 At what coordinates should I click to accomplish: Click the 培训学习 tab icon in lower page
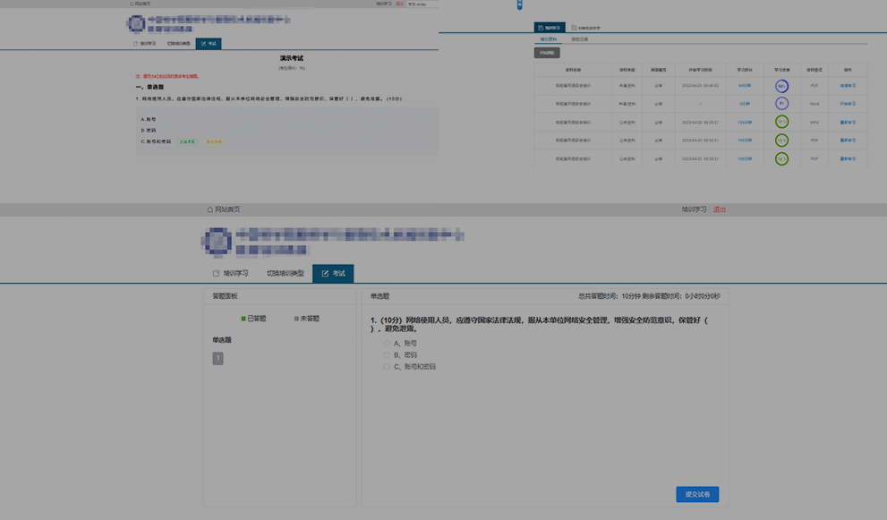coord(216,274)
